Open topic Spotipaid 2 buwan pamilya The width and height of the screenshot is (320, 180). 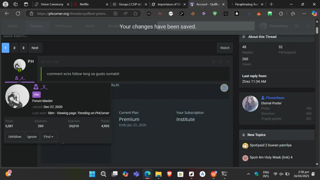(270, 145)
